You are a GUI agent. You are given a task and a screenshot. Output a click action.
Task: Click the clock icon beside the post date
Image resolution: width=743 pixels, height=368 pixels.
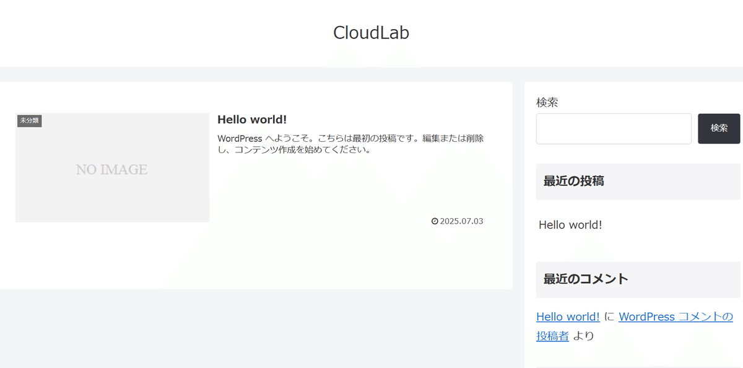(433, 221)
